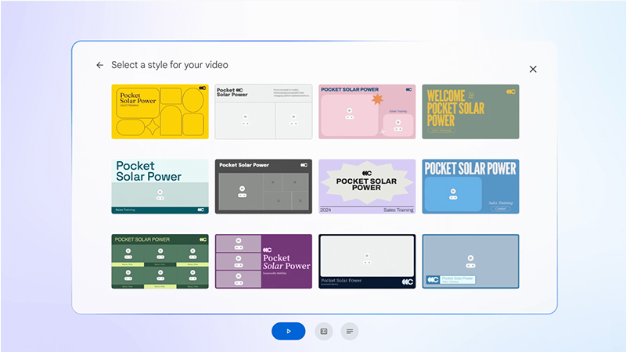626x352 pixels.
Task: Open the text lines icon button
Action: click(x=350, y=331)
